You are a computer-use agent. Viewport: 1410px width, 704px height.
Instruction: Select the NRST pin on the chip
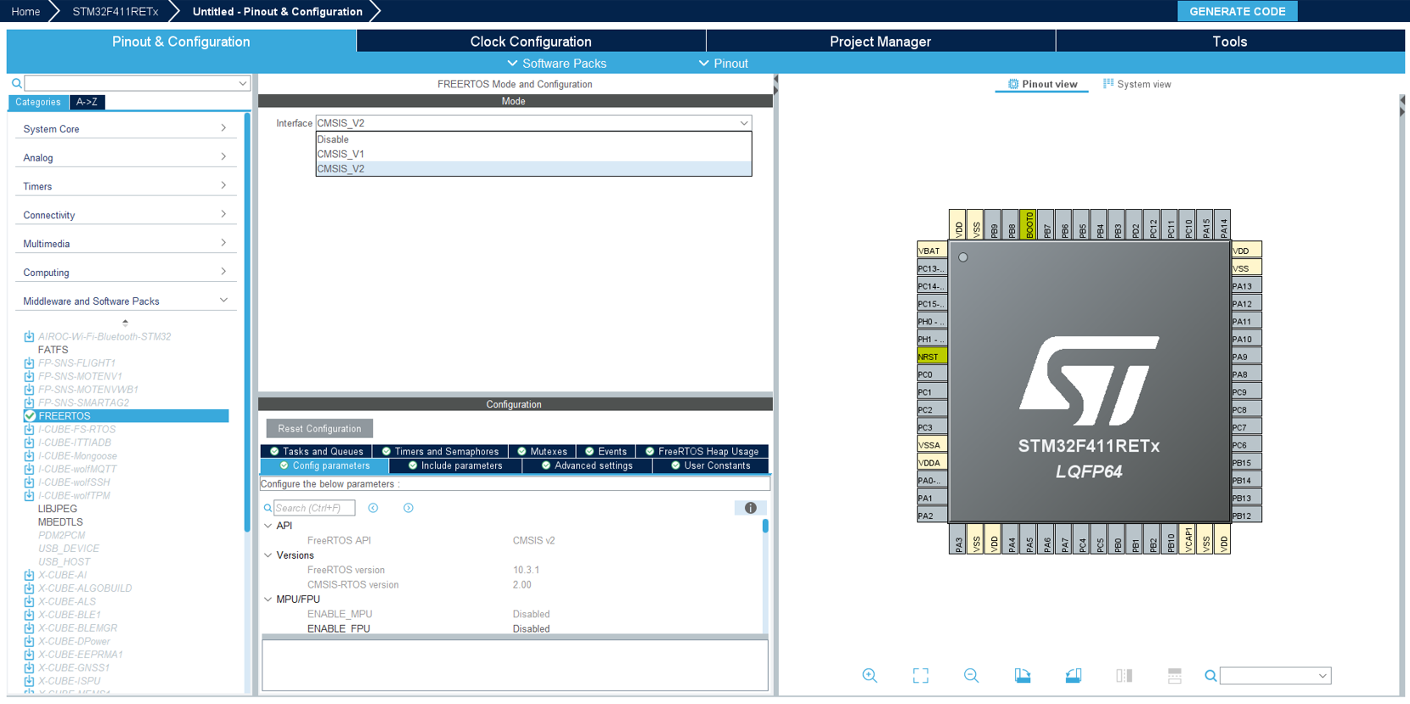point(932,357)
